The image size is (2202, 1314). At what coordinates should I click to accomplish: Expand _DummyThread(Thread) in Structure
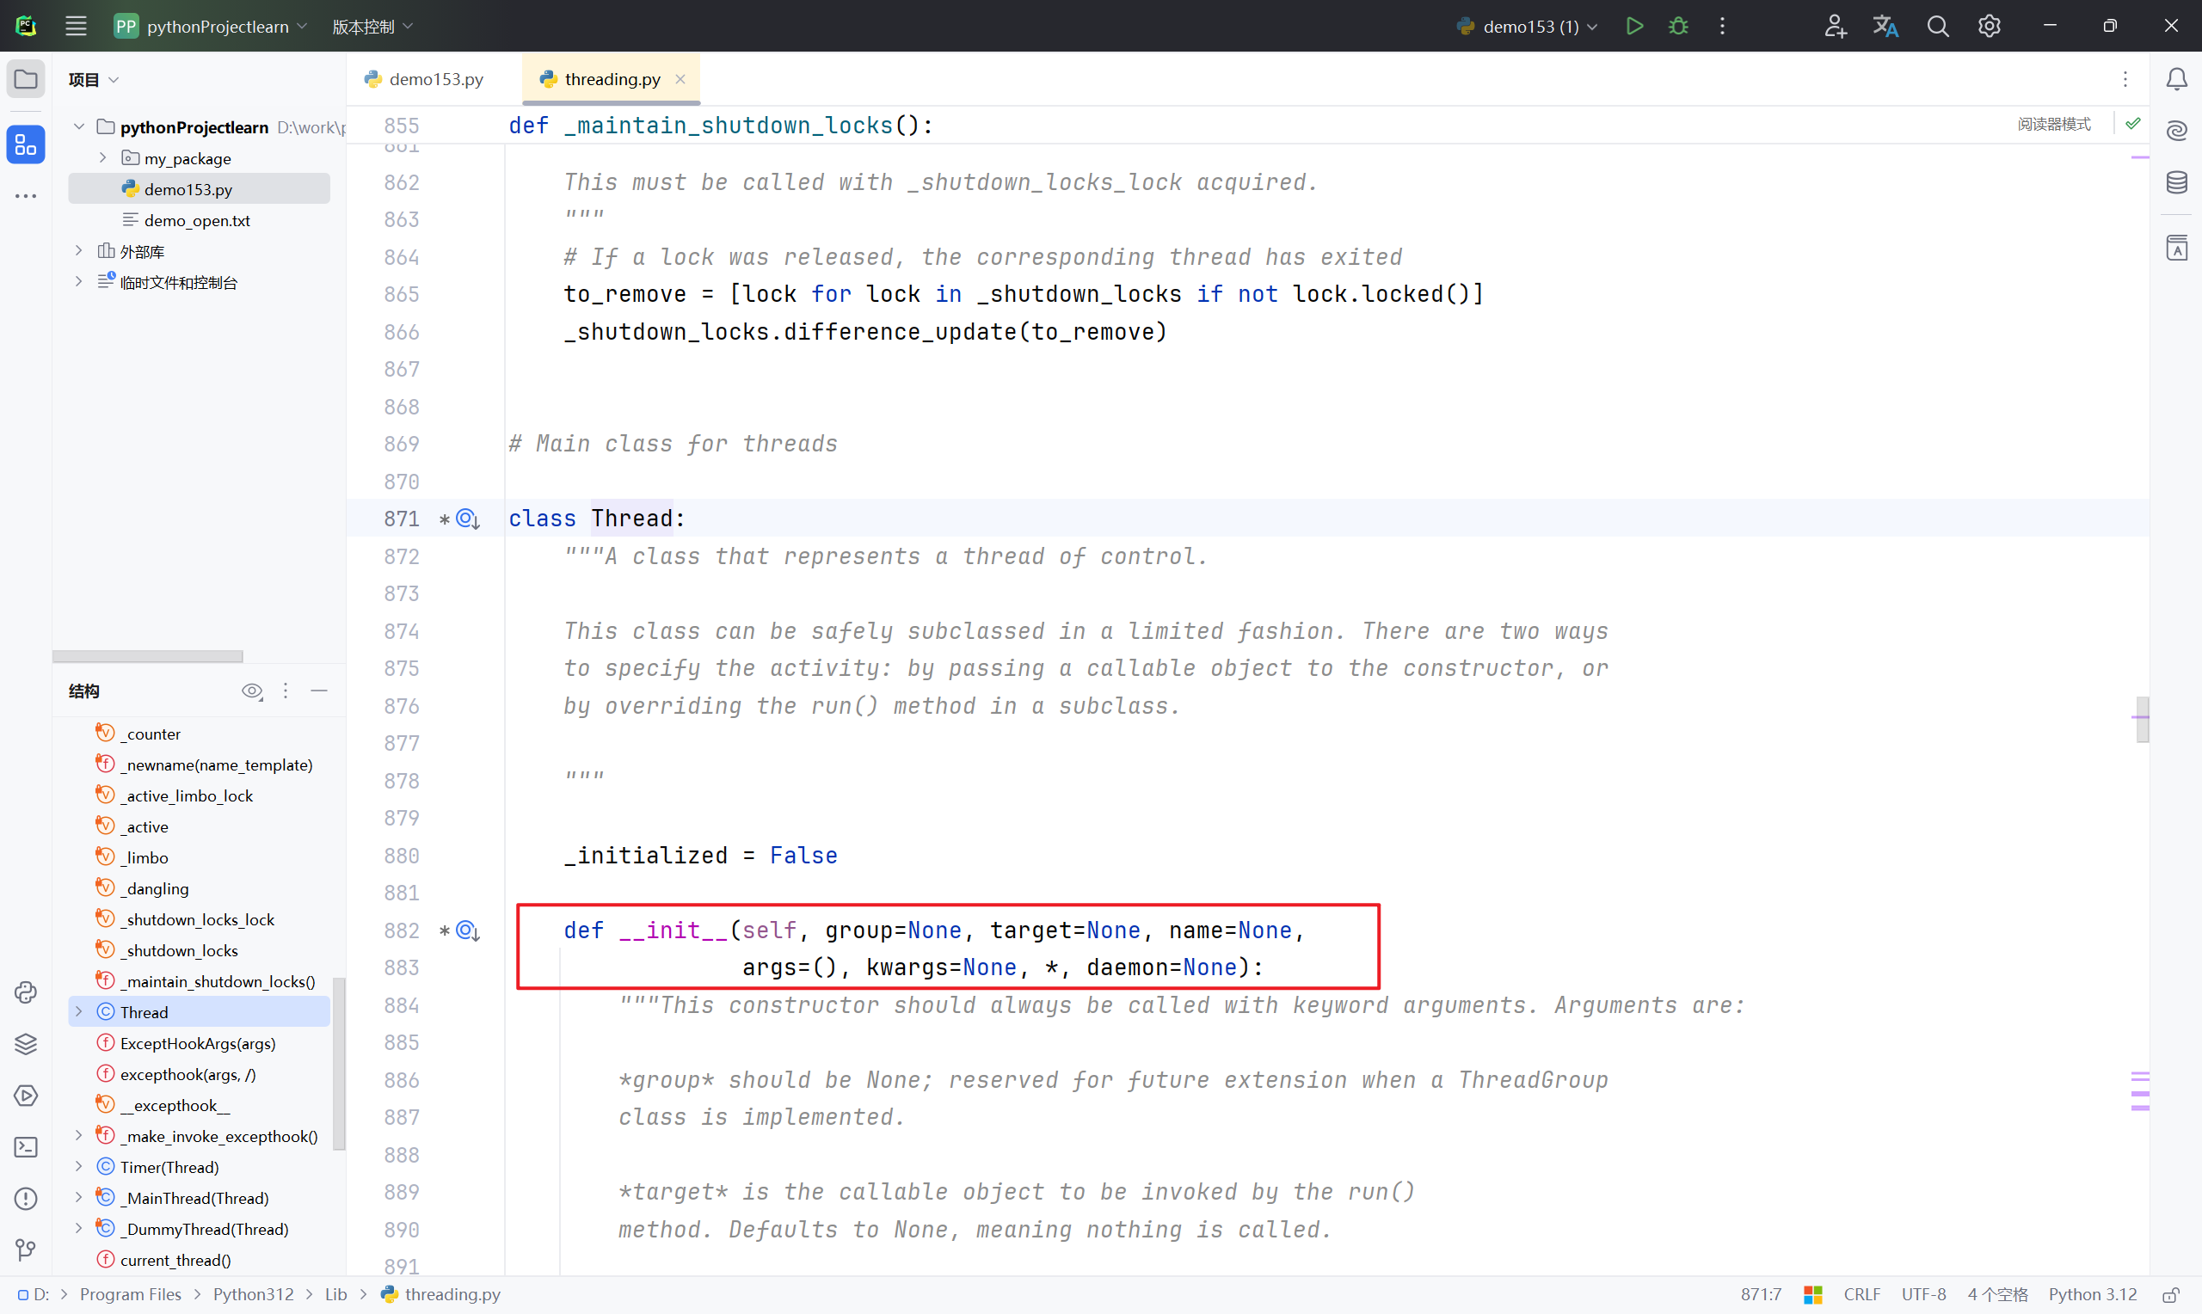tap(79, 1228)
